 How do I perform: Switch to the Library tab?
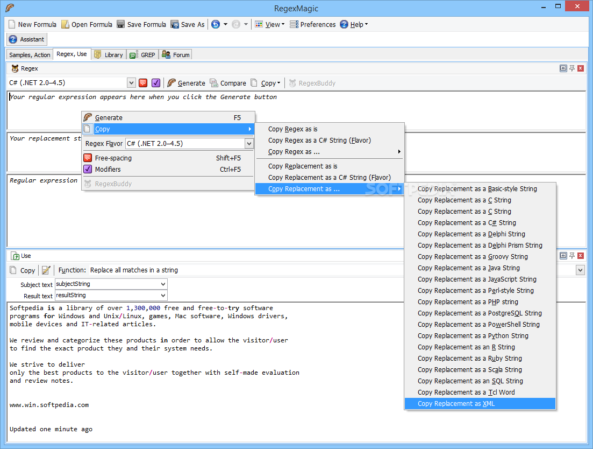109,55
